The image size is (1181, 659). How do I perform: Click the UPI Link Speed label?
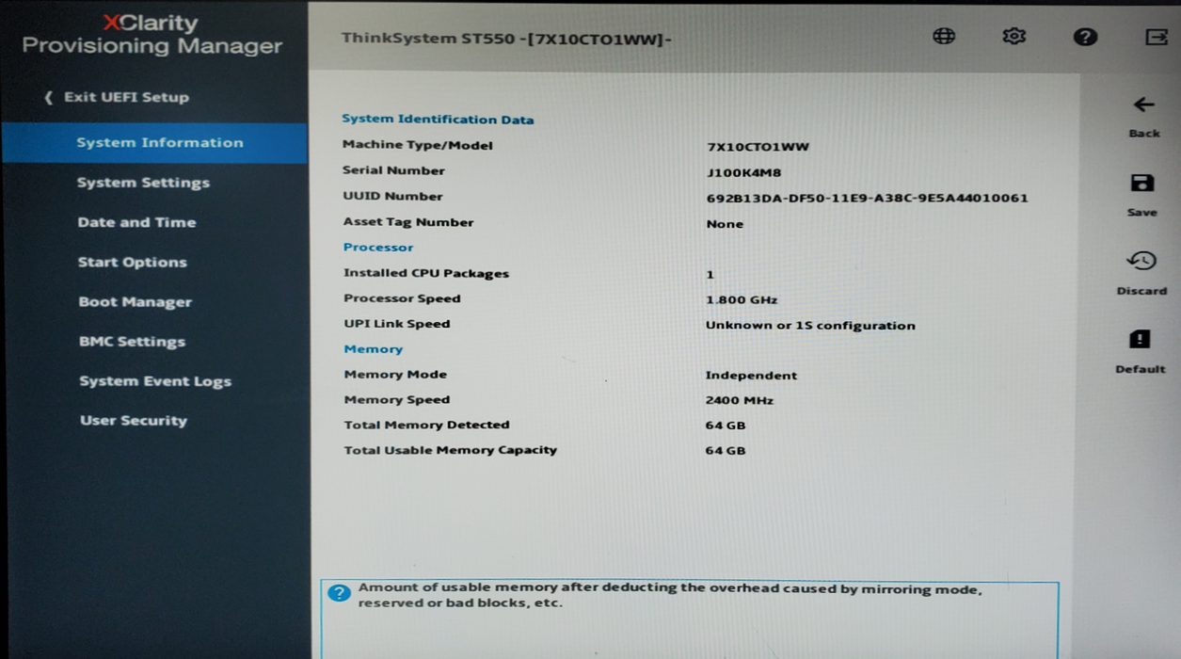[396, 324]
